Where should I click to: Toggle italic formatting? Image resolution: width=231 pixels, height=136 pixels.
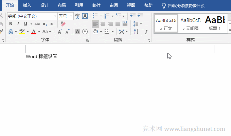point(18,24)
